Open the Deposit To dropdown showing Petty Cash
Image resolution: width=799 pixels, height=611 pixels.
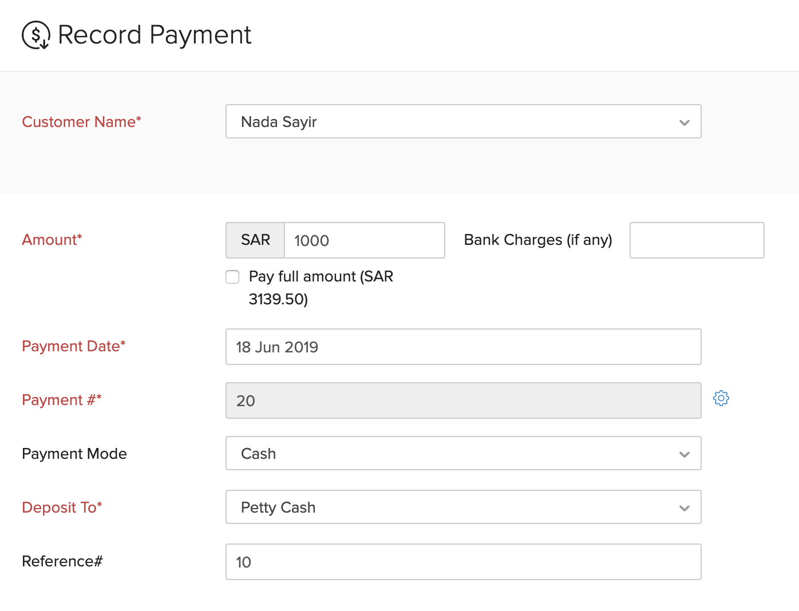[463, 507]
